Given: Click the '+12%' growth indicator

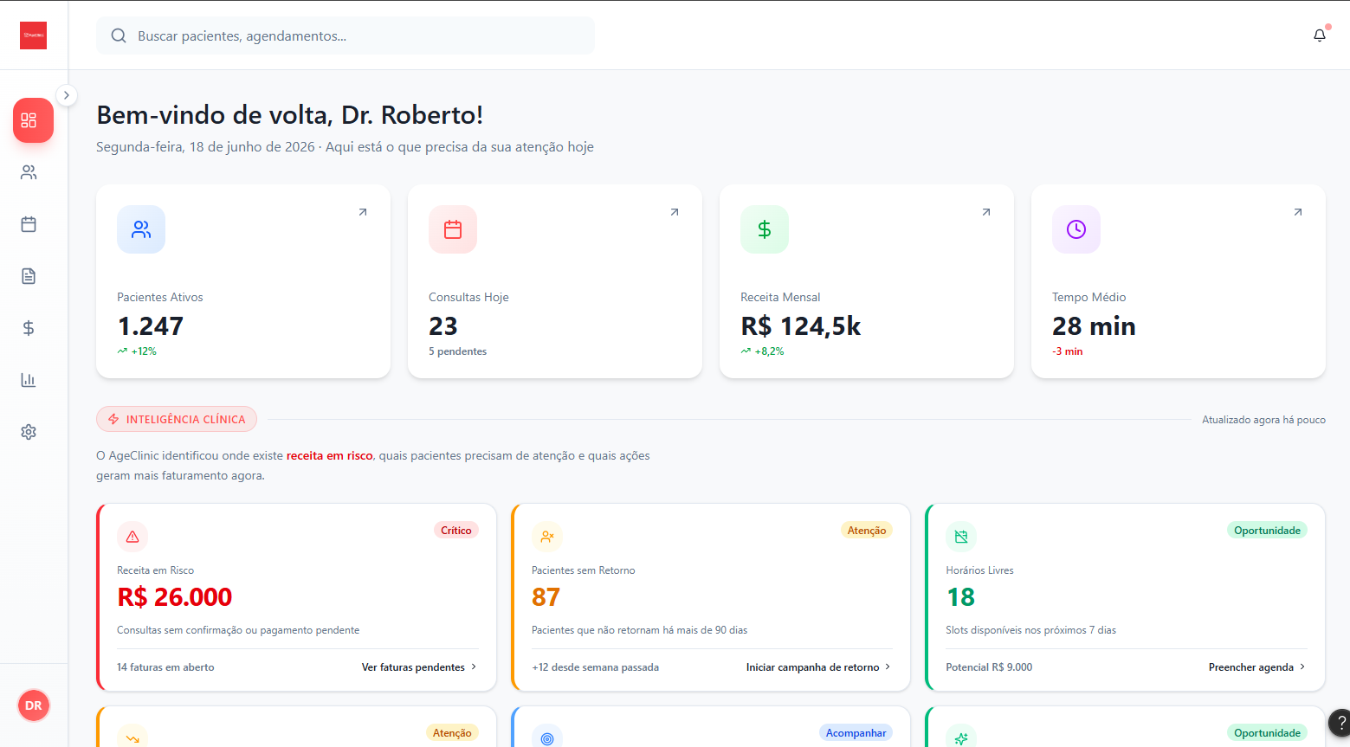Looking at the screenshot, I should (138, 351).
